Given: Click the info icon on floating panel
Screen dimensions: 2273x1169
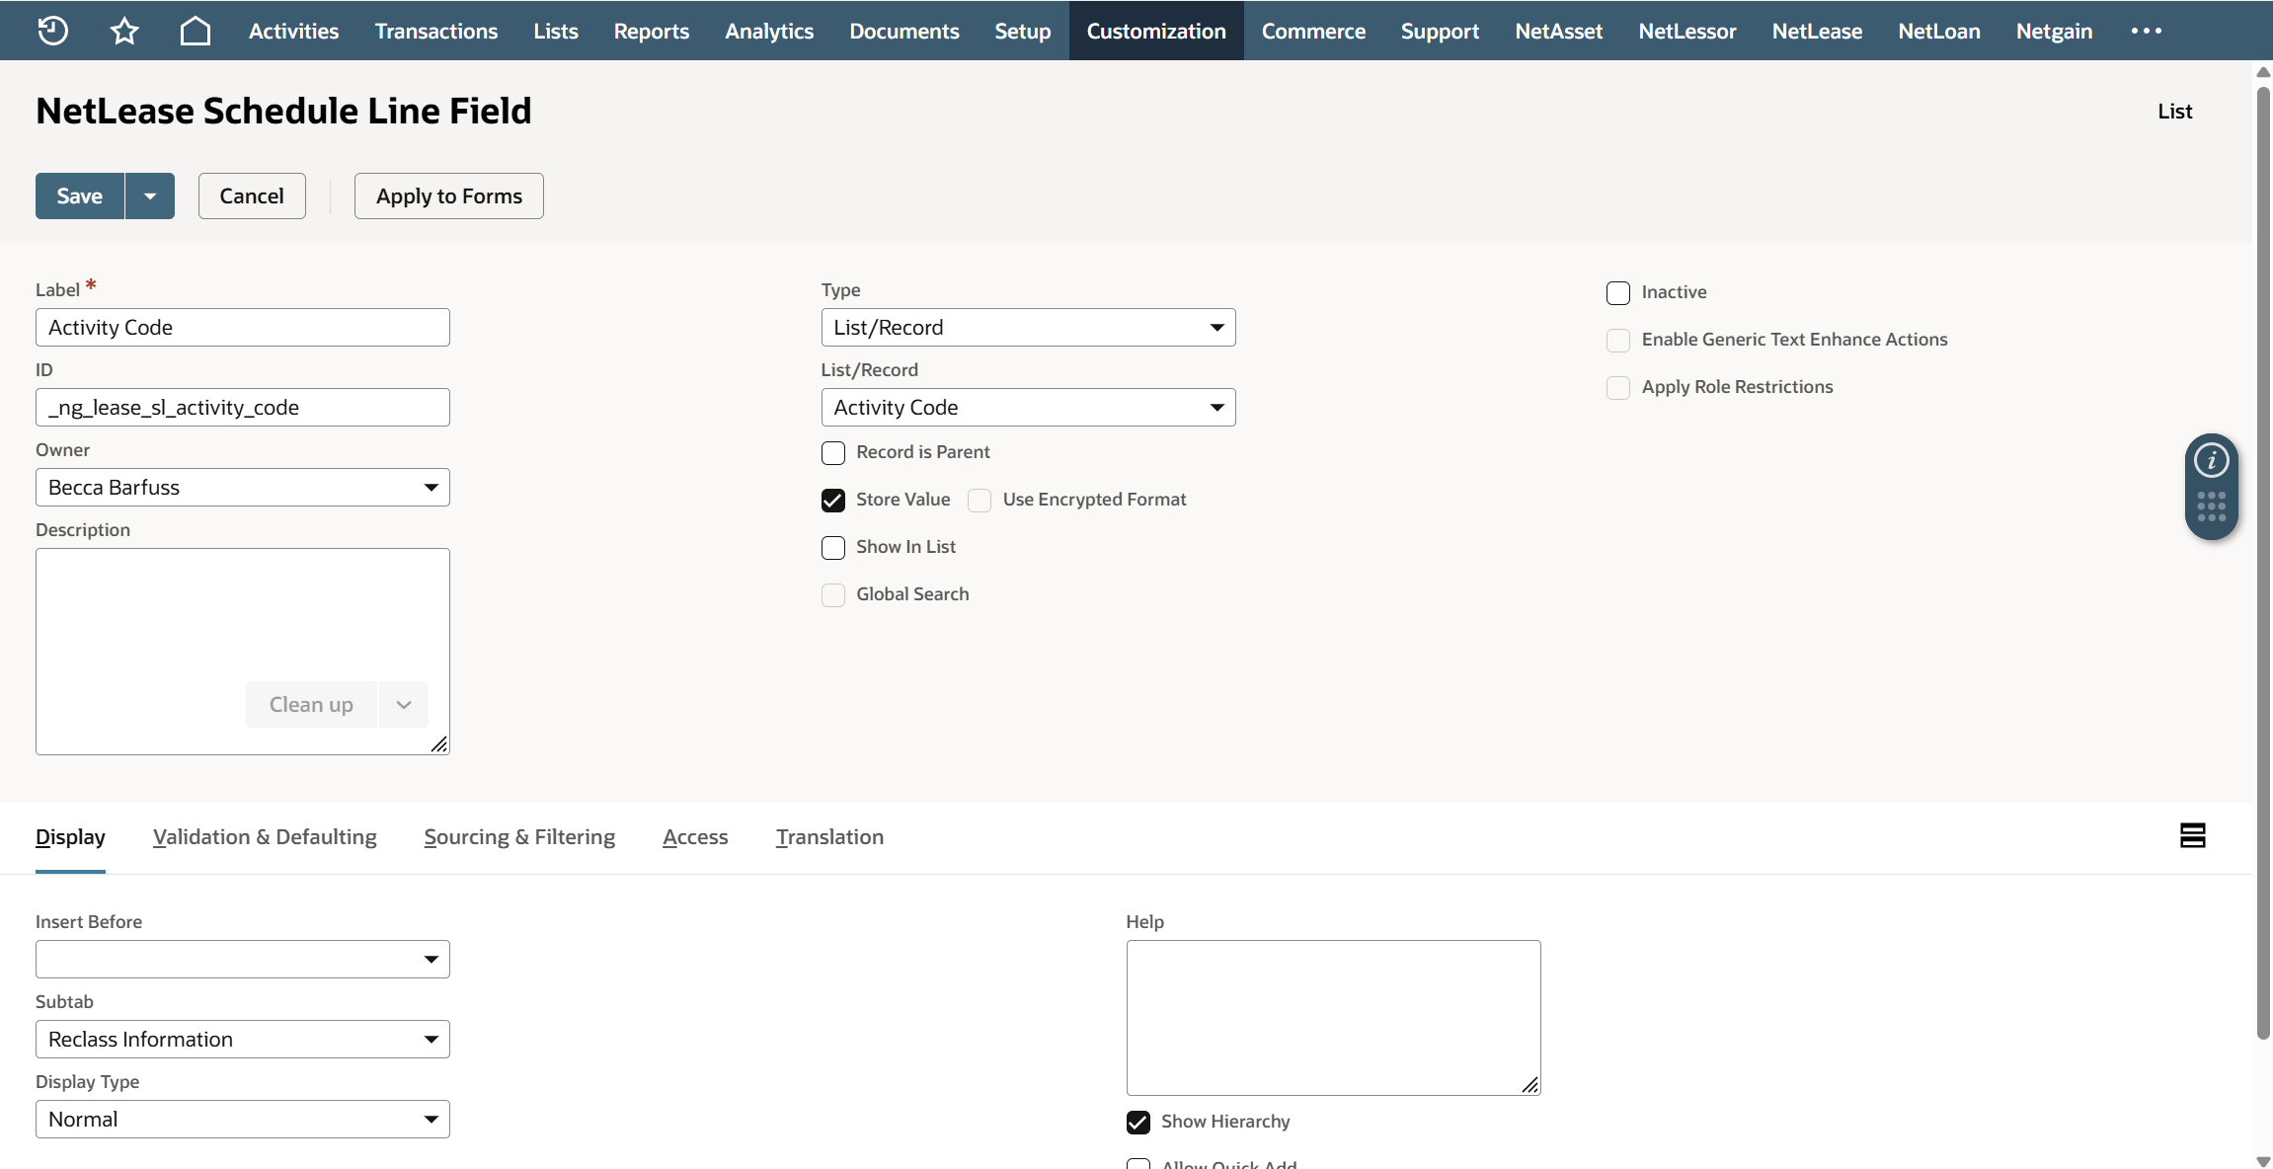Looking at the screenshot, I should point(2211,460).
